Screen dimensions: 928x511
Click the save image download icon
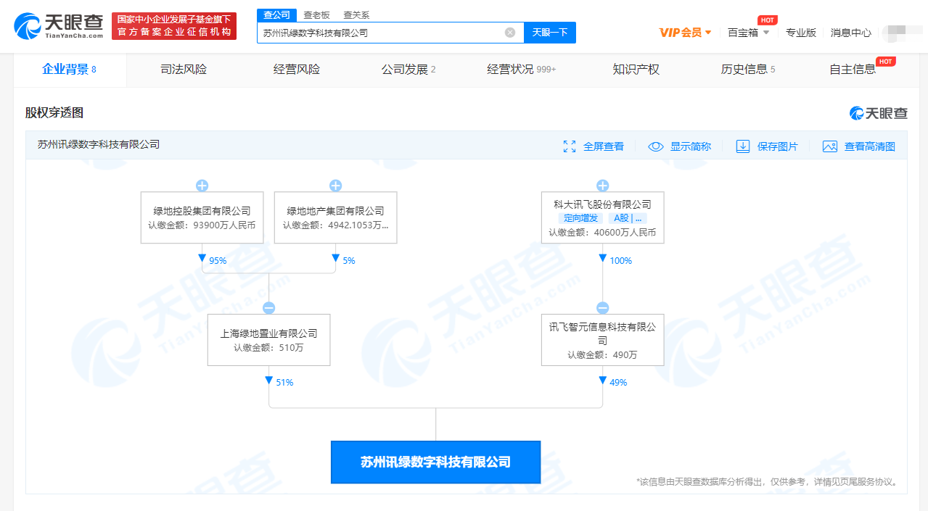(742, 146)
